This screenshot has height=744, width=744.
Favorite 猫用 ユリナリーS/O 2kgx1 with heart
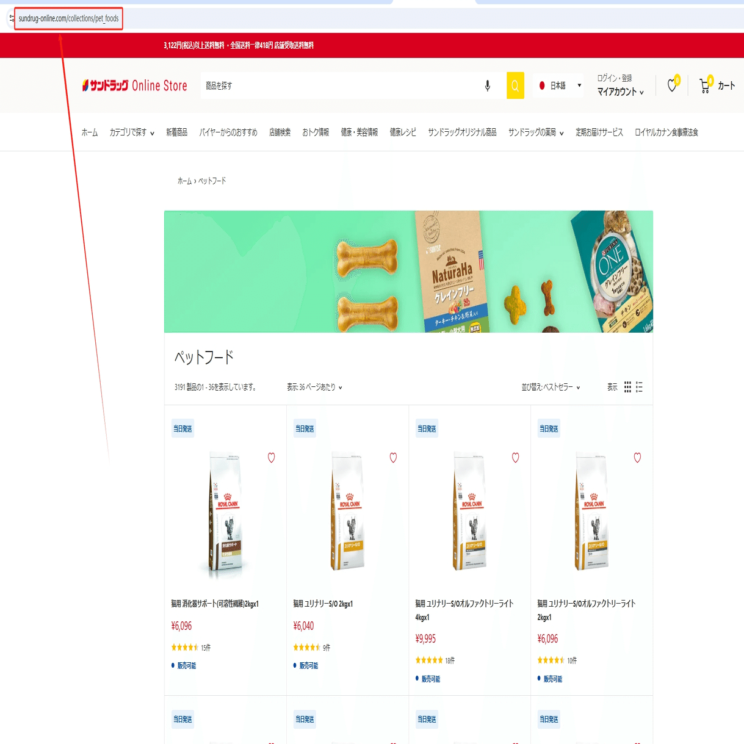[x=394, y=458]
